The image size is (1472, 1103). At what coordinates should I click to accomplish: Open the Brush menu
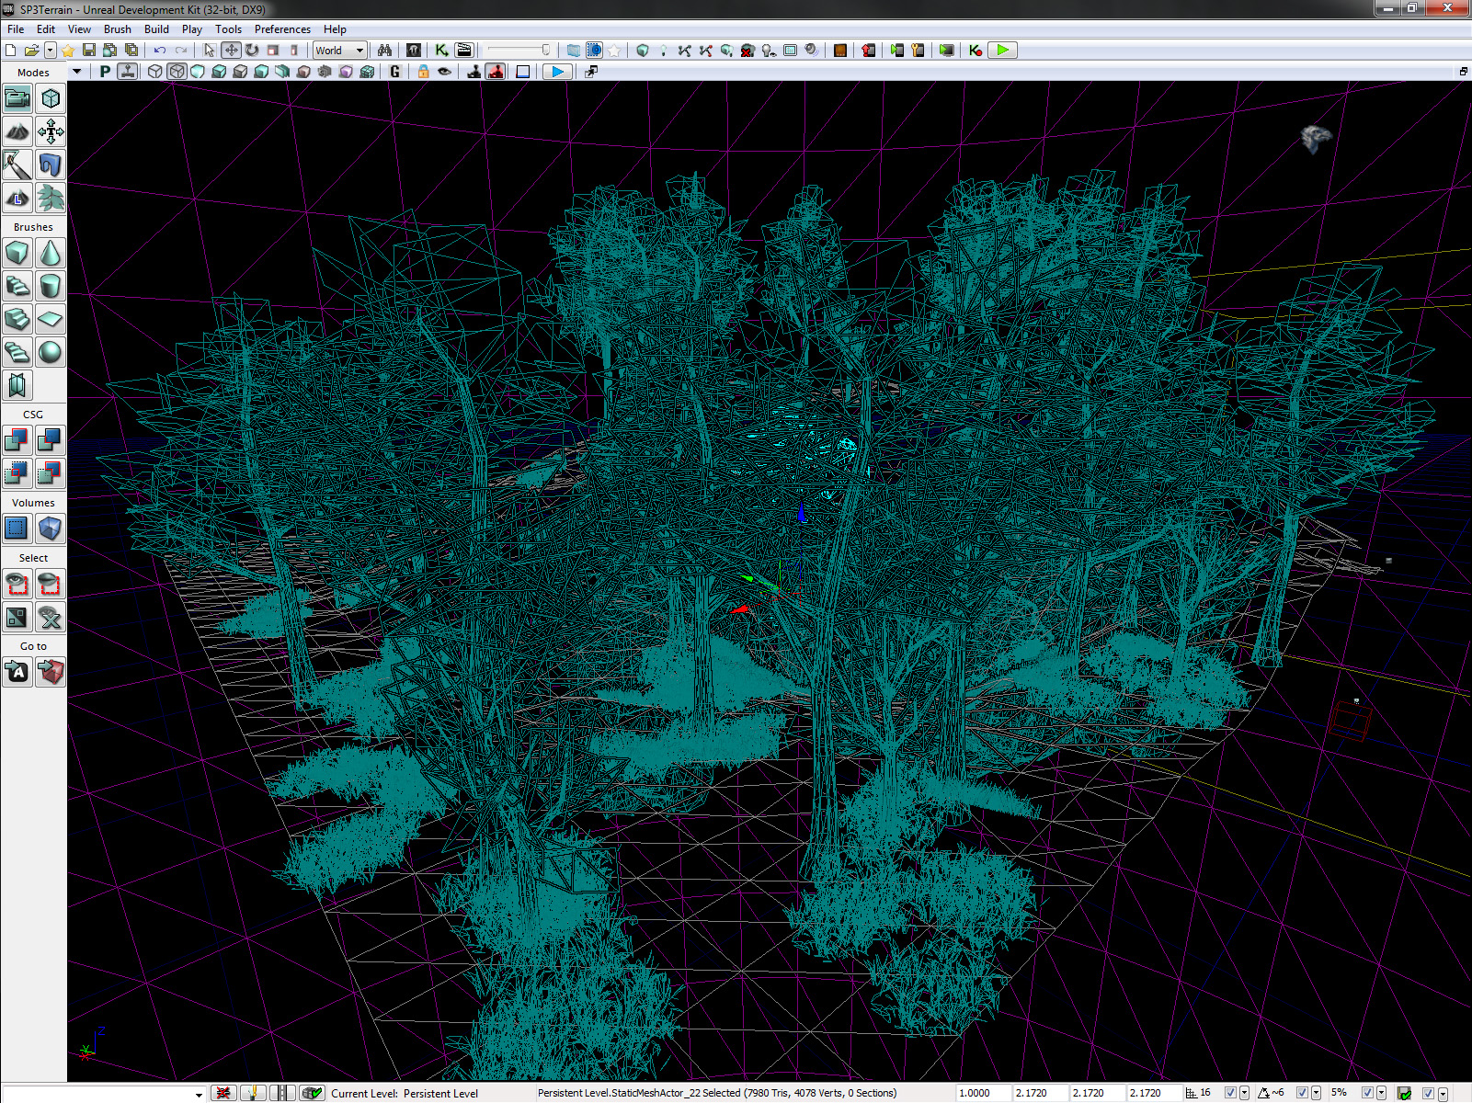pos(118,29)
